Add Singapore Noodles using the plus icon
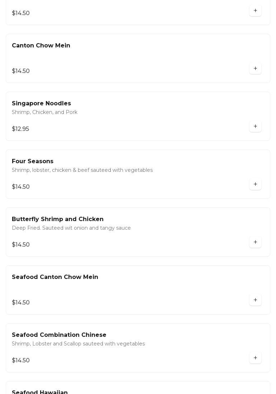Screen dimensions: 276x394 pyautogui.click(x=255, y=126)
